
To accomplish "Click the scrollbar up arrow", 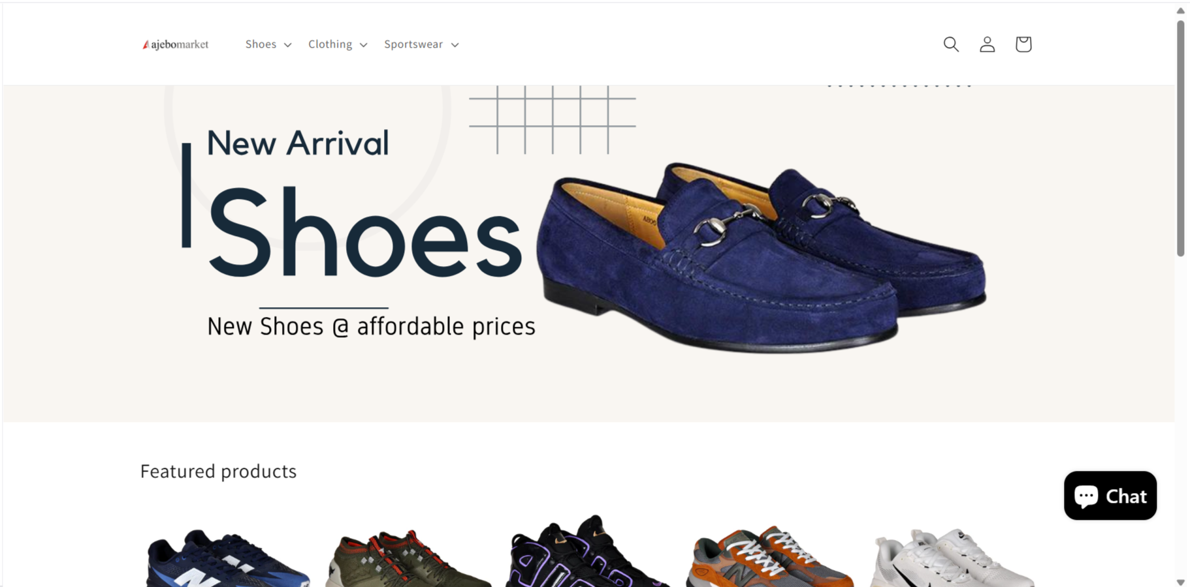I will [1180, 10].
